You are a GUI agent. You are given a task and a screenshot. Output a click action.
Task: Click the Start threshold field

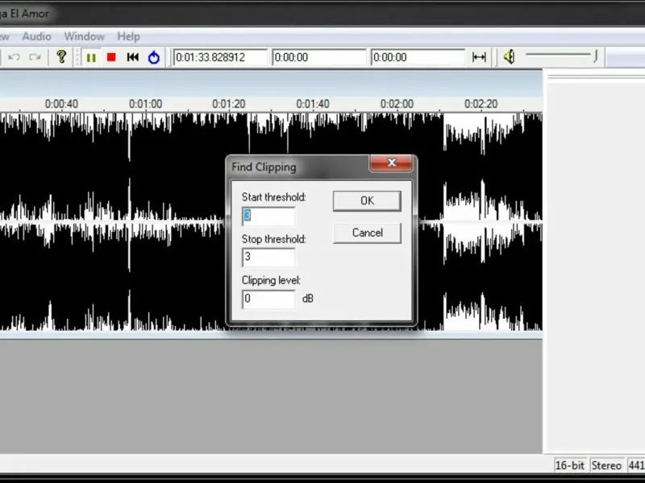click(x=268, y=216)
